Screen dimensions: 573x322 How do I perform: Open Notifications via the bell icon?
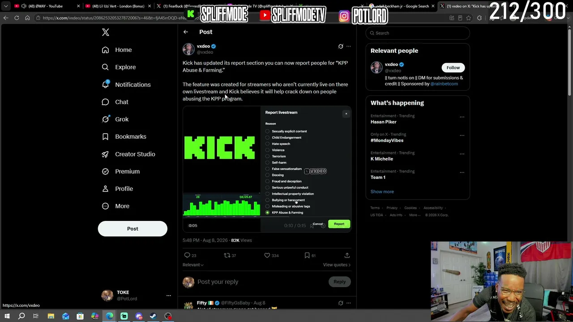[105, 85]
